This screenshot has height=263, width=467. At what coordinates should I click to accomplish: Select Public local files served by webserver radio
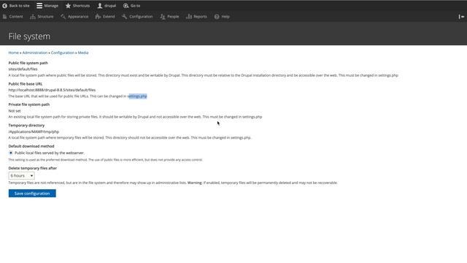coord(11,153)
